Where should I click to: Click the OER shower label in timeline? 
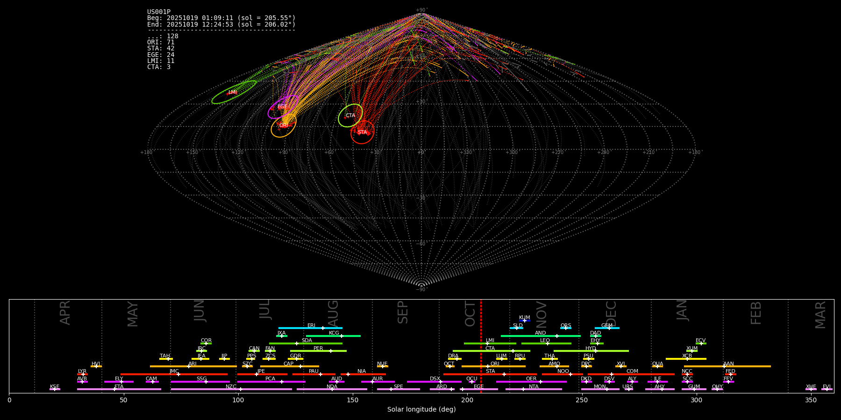pos(531,378)
